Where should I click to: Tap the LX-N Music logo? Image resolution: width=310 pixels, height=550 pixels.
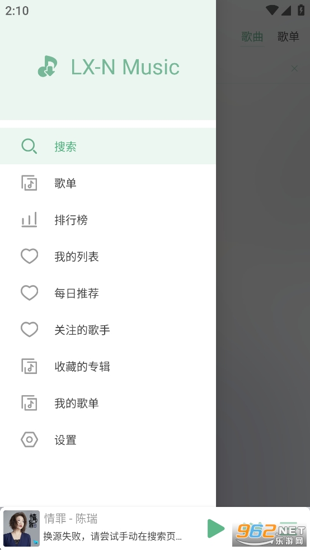point(48,67)
